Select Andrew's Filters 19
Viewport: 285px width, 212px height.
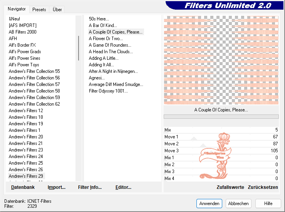click(26, 124)
